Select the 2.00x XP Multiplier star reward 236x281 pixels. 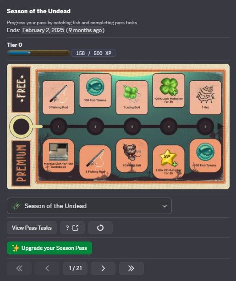(169, 162)
